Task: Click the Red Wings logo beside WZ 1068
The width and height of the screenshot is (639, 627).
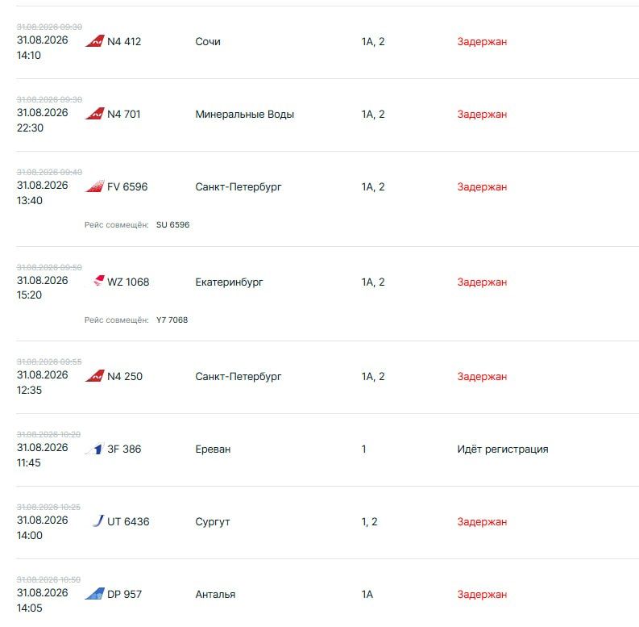Action: [x=99, y=281]
